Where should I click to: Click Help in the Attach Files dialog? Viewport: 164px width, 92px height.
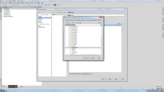tap(99, 58)
